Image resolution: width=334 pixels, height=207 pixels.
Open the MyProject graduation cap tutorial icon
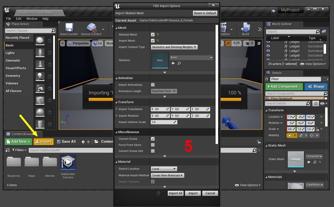(x=273, y=11)
